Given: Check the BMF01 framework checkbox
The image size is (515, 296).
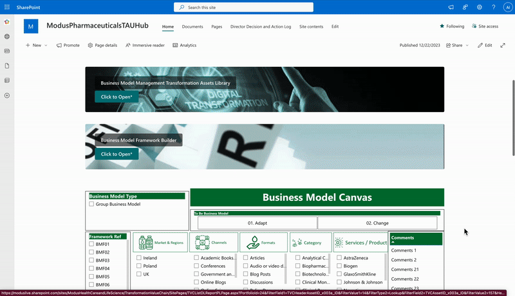Looking at the screenshot, I should point(91,244).
